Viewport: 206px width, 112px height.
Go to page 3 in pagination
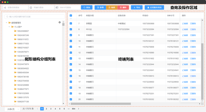coord(51,109)
